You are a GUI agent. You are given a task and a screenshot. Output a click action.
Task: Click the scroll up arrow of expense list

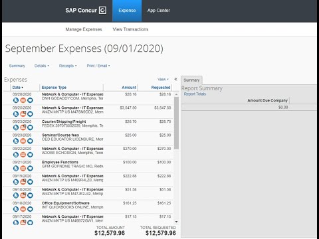point(176,94)
